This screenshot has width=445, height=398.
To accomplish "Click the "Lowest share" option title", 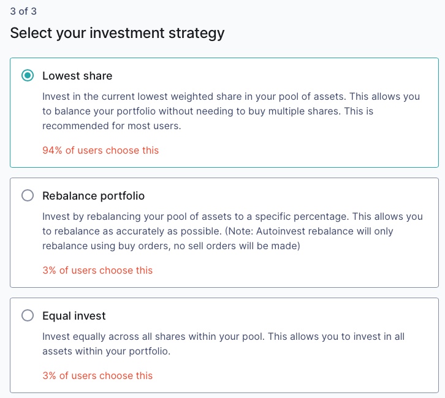I will coord(77,76).
